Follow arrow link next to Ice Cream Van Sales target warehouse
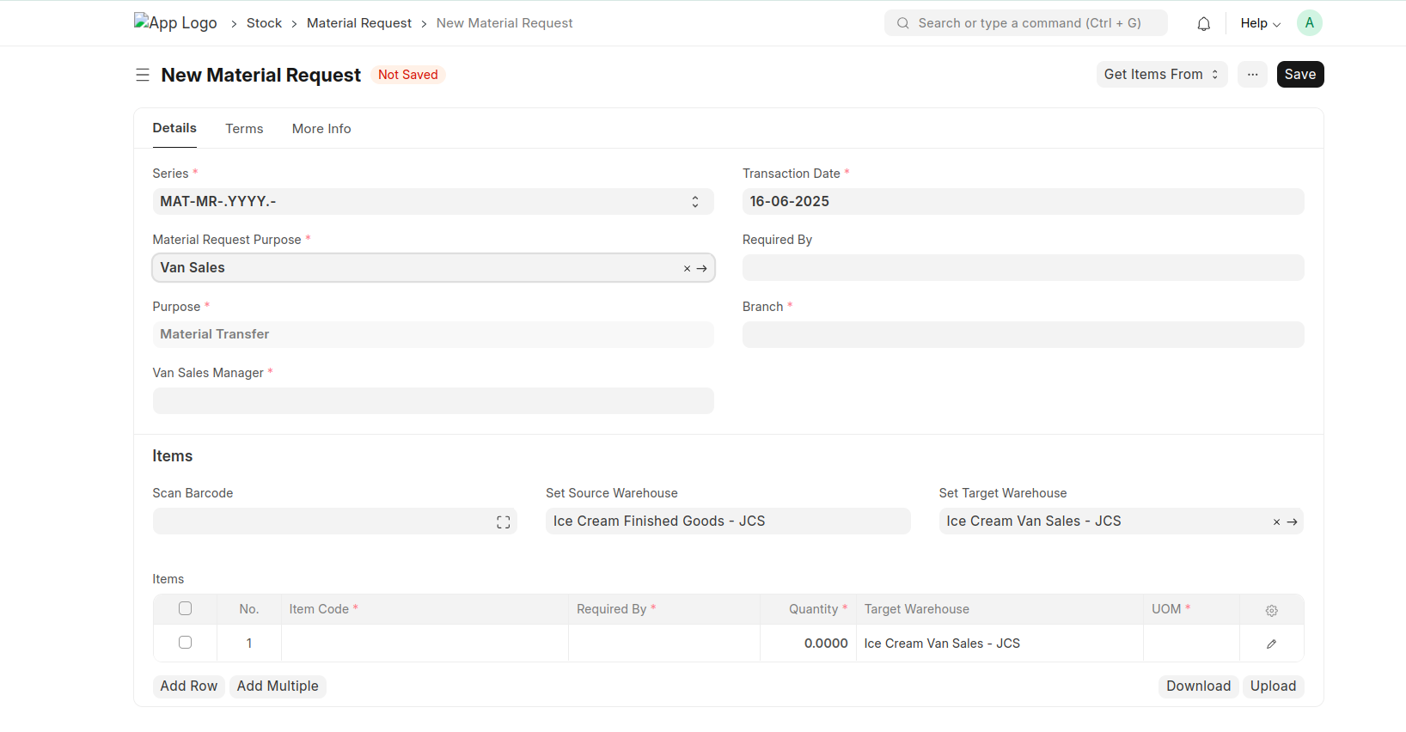Image resolution: width=1406 pixels, height=732 pixels. 1292,522
